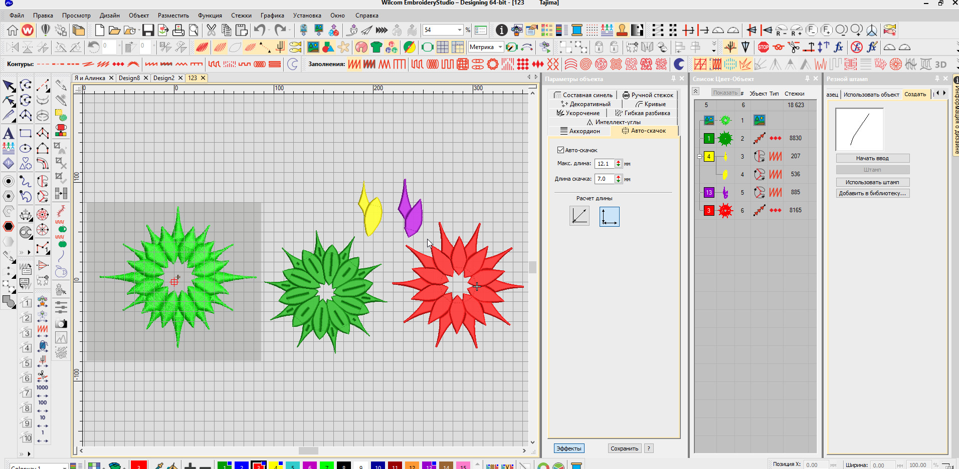Open the Метрика units dropdown

[500, 47]
